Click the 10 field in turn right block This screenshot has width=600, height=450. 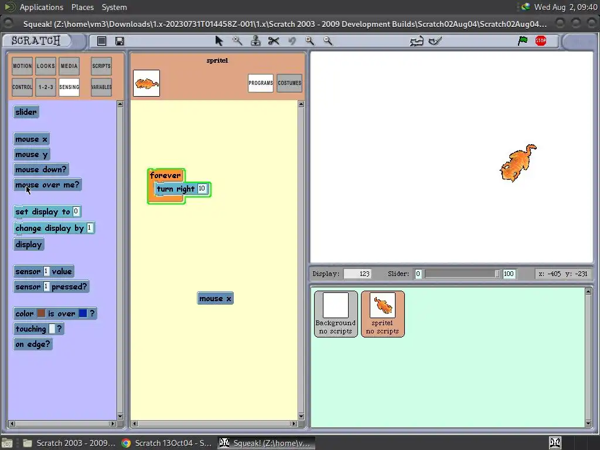[x=202, y=188]
